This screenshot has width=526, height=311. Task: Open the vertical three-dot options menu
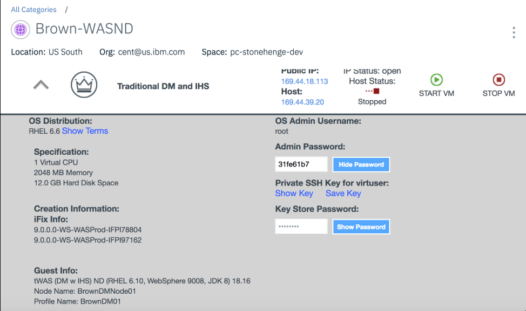tap(513, 32)
